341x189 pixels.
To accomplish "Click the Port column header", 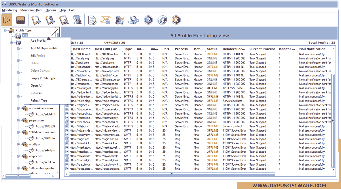I will coord(166,49).
